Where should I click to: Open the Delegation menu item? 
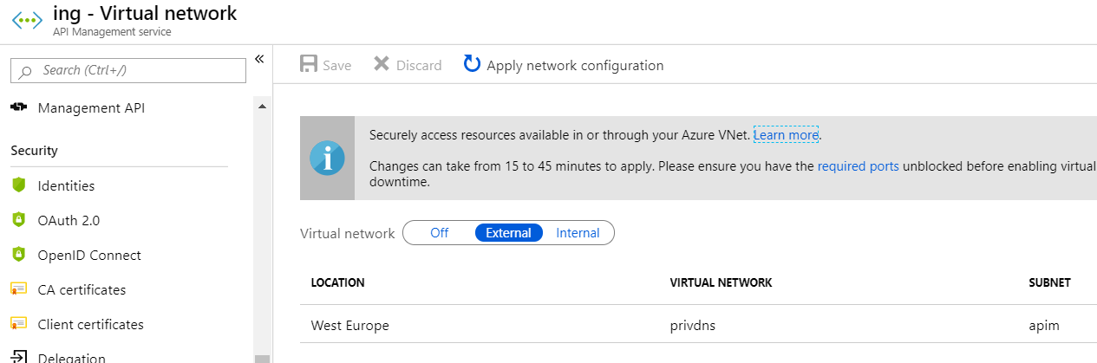point(71,357)
